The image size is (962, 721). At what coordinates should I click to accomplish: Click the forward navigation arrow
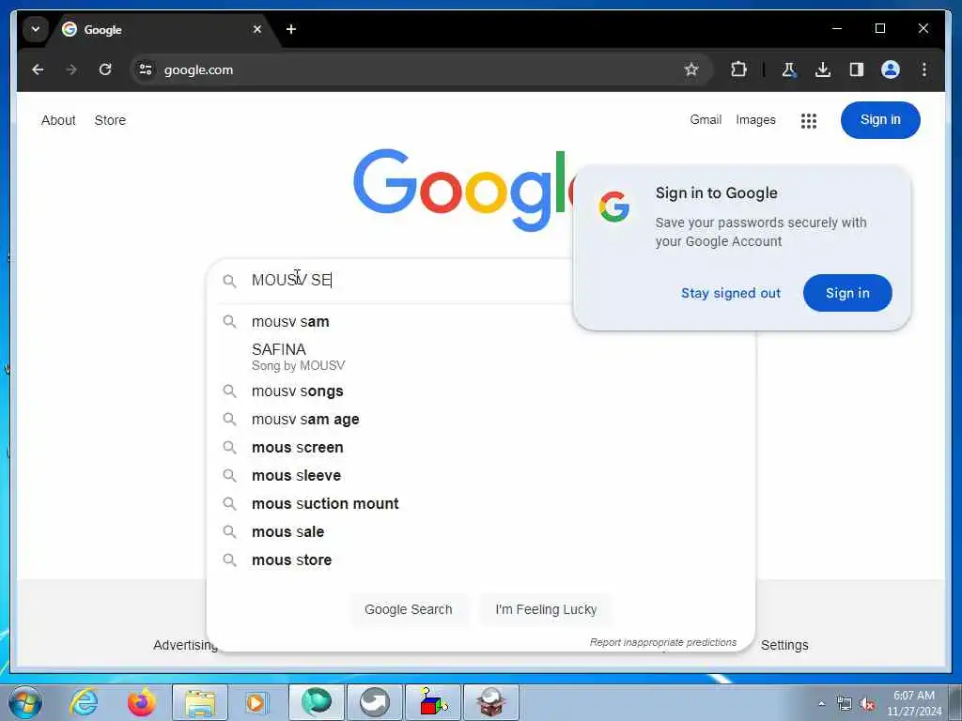71,69
